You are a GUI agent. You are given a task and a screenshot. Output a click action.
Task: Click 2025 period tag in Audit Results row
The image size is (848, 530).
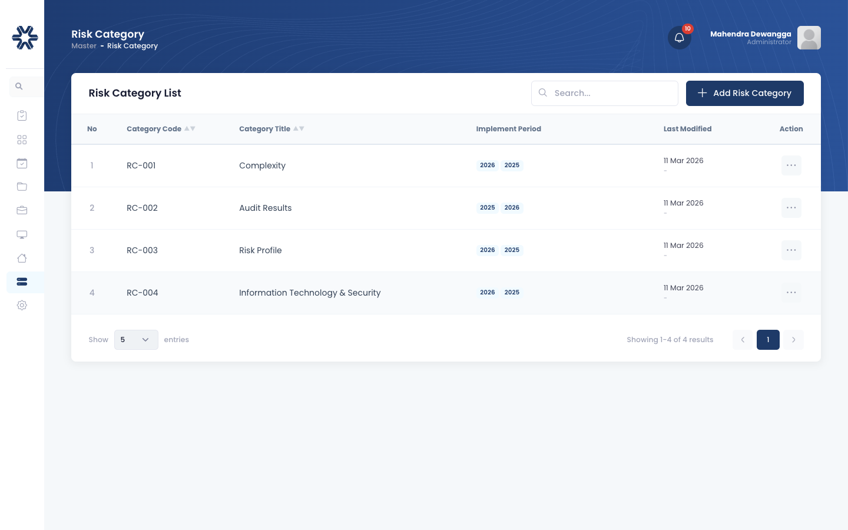[x=488, y=208]
